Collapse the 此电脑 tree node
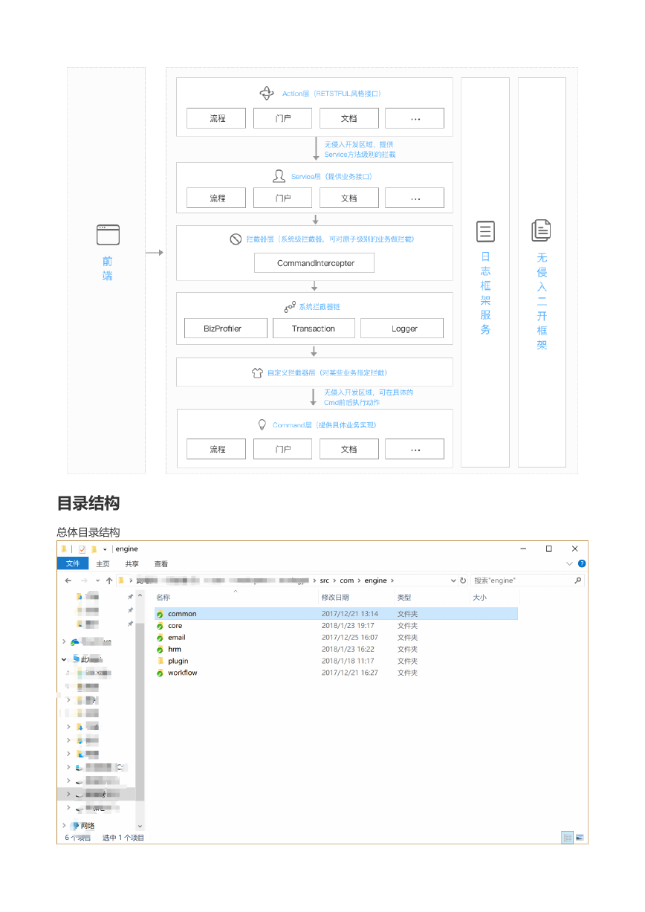This screenshot has height=912, width=645. (64, 659)
